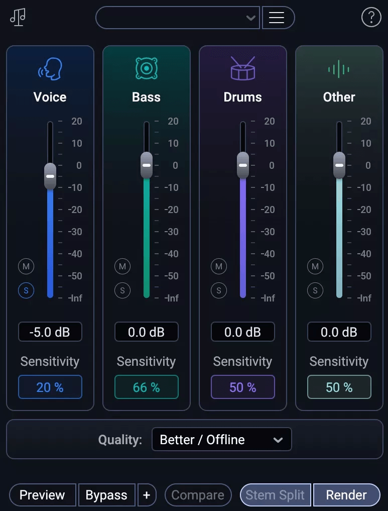This screenshot has height=511, width=388.
Task: Solo the Drums stem
Action: pyautogui.click(x=219, y=290)
